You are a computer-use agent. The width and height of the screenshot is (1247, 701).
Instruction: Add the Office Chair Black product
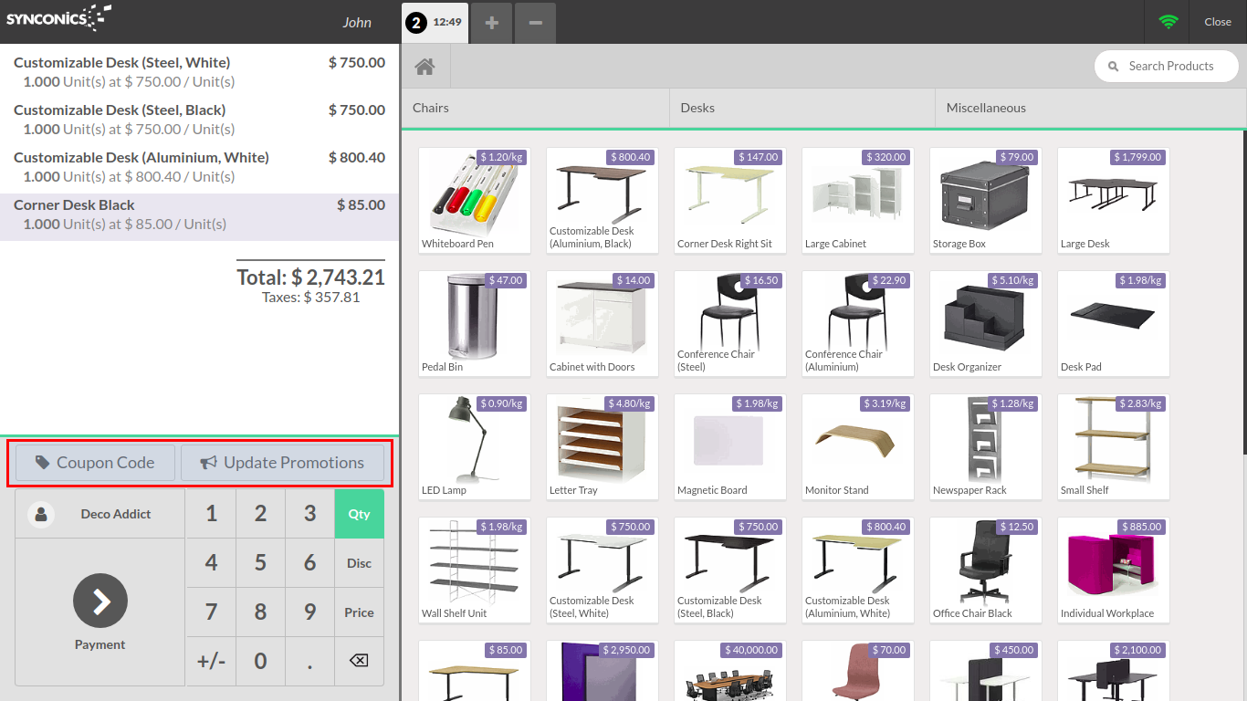coord(985,570)
